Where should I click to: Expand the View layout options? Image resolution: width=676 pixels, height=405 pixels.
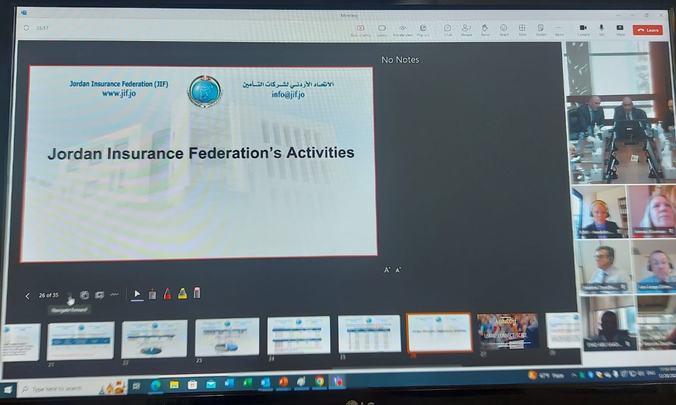pyautogui.click(x=522, y=30)
